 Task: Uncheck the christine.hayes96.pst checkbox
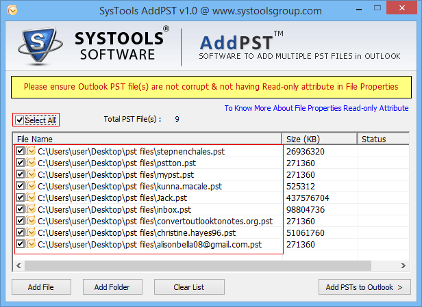point(20,232)
